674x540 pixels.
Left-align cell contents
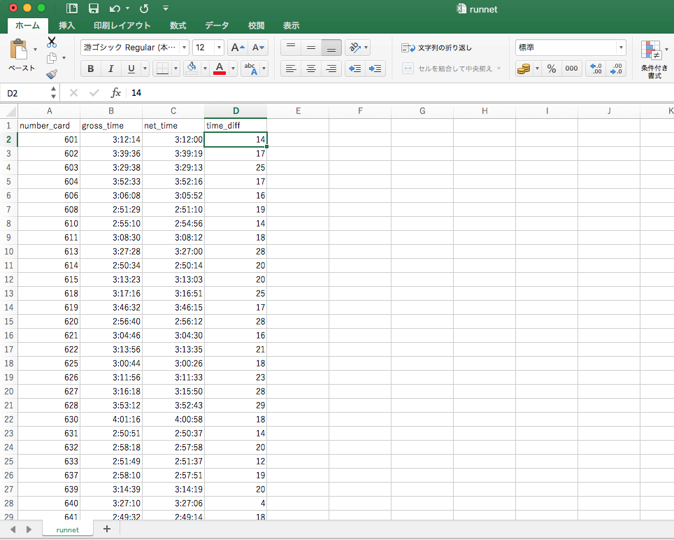(291, 69)
